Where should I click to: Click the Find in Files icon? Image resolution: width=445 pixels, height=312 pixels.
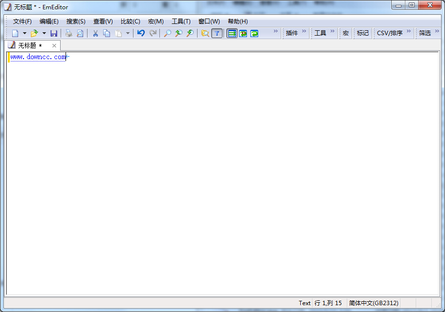(205, 33)
